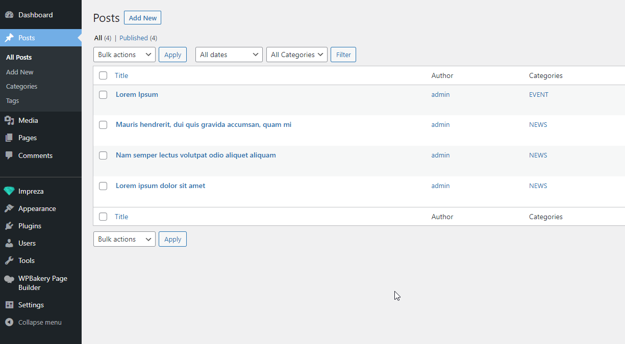Open WPBakery Page Builder menu label

pos(43,283)
